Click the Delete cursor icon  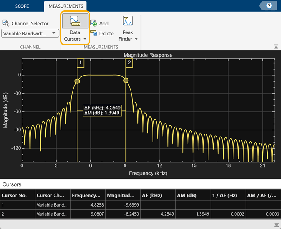point(93,33)
